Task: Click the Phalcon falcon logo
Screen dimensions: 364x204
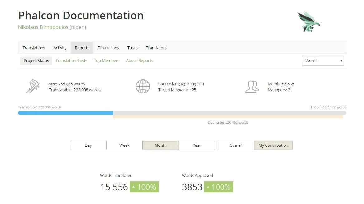Action: pyautogui.click(x=308, y=21)
